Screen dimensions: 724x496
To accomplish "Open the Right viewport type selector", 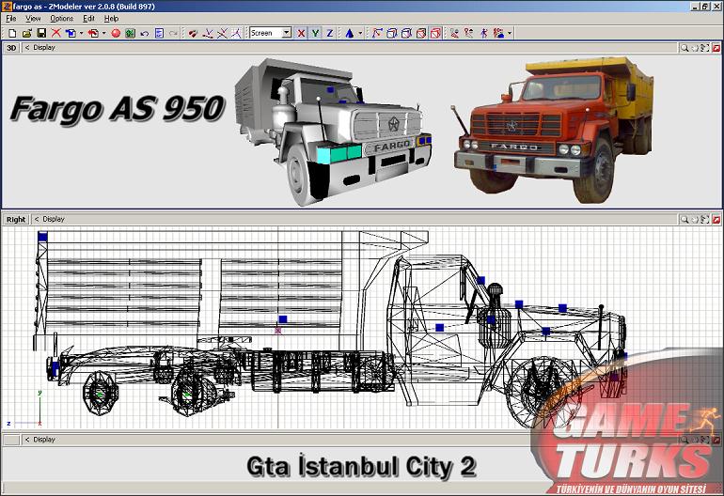I will (x=16, y=219).
